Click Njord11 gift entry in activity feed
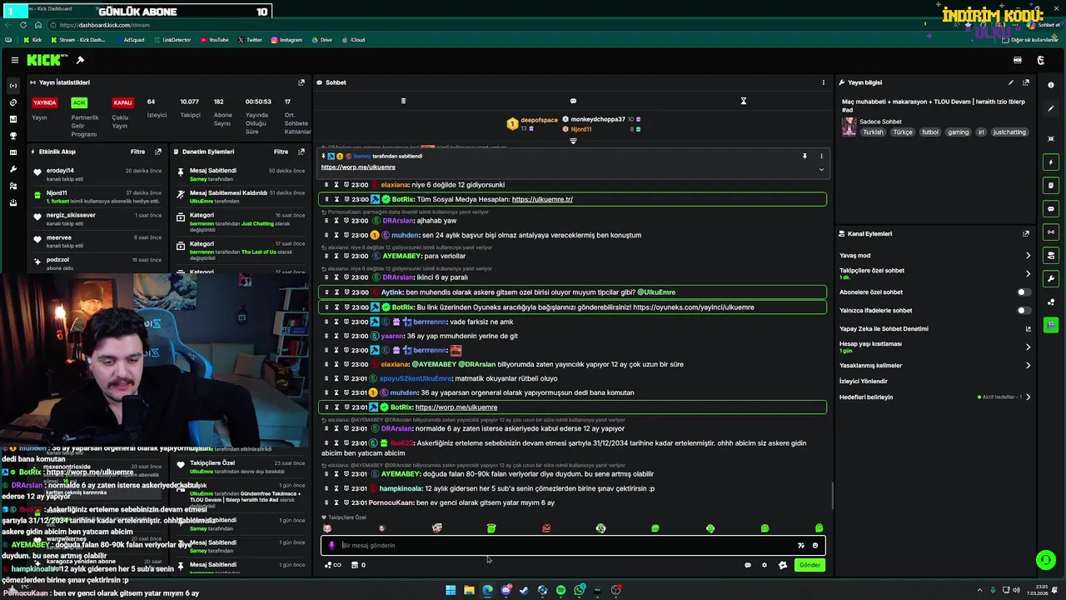The image size is (1066, 600). coord(97,197)
